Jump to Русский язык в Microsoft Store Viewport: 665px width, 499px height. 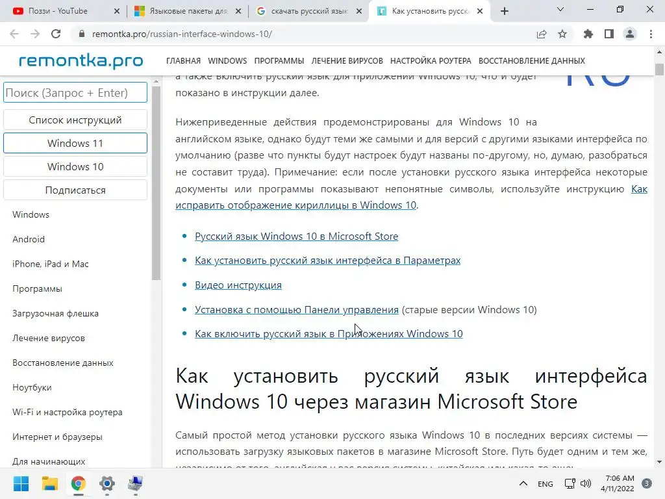[x=296, y=236]
